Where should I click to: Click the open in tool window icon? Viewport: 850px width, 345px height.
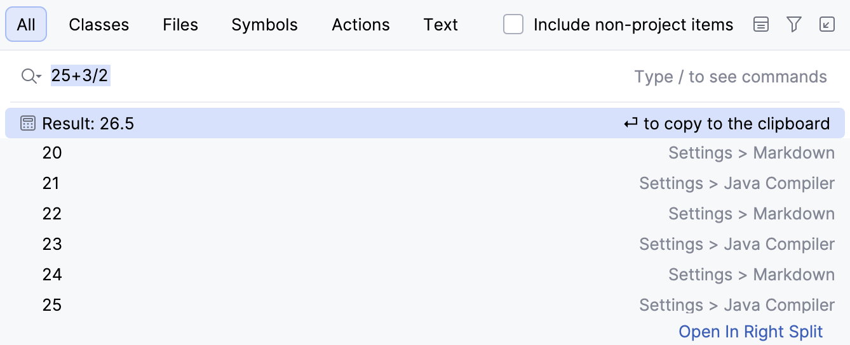[x=826, y=25]
